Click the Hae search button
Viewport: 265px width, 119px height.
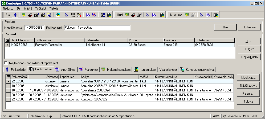point(225,27)
